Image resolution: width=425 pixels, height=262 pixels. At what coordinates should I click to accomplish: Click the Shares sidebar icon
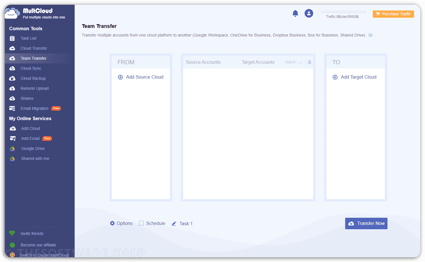[x=12, y=98]
